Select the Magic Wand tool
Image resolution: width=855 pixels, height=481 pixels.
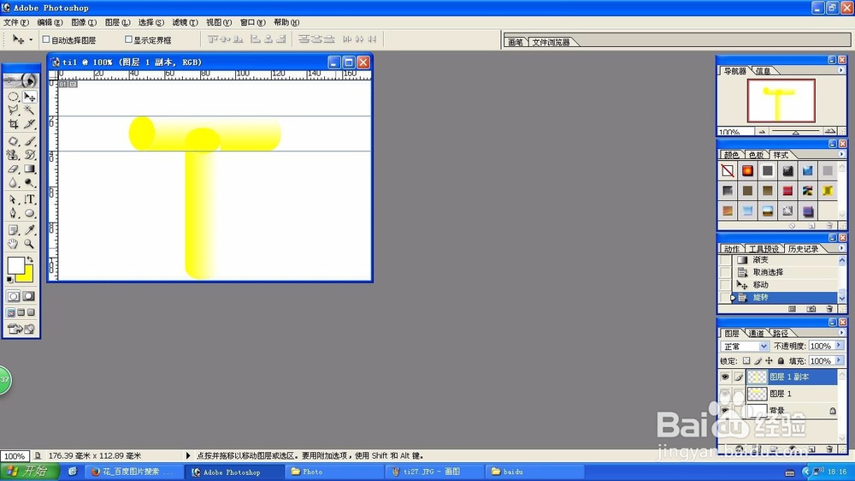click(29, 110)
